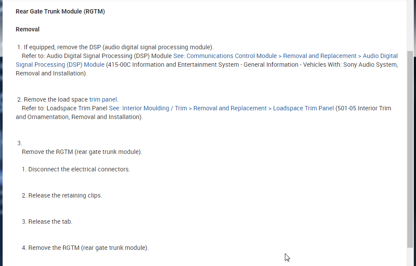Open the "See: Interior Moulding / Trim" link
Screen dimensions: 416x266
tap(148, 108)
